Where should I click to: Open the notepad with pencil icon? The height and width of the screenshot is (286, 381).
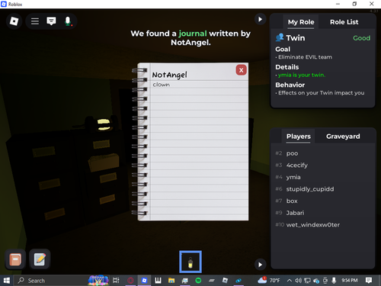pyautogui.click(x=40, y=259)
